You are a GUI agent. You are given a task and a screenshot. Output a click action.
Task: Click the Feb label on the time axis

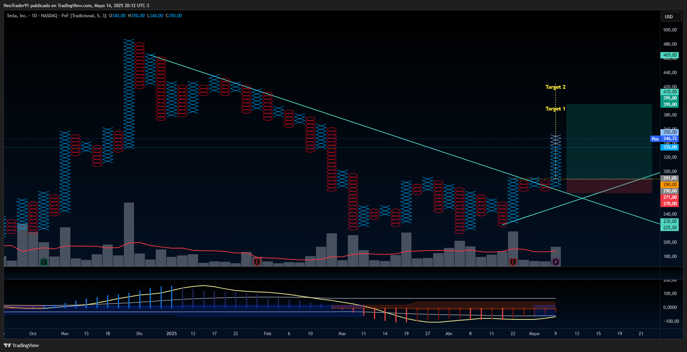[x=268, y=334]
